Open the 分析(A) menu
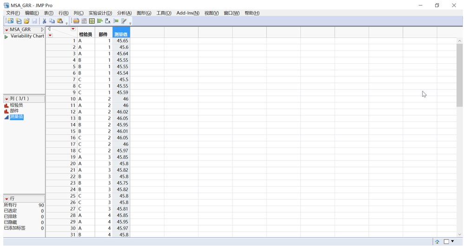 (124, 13)
